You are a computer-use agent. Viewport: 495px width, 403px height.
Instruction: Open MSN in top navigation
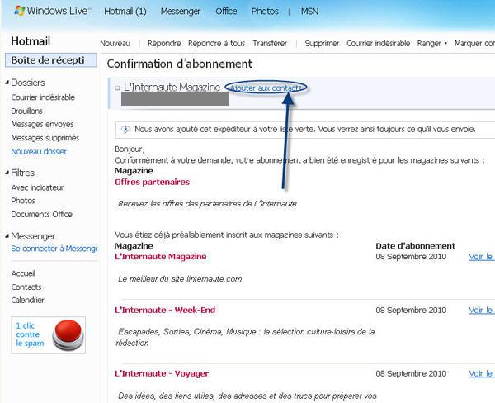(309, 11)
